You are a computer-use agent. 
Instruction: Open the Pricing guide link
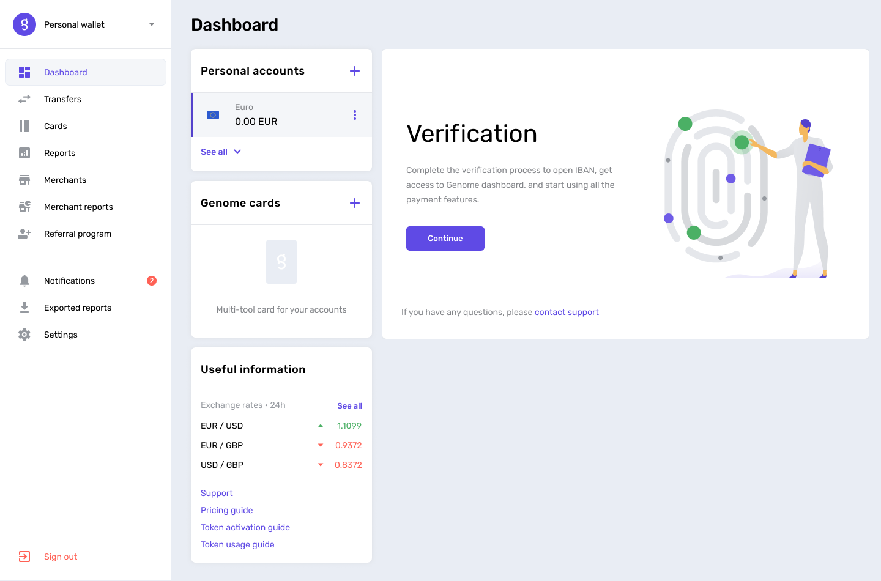[226, 510]
